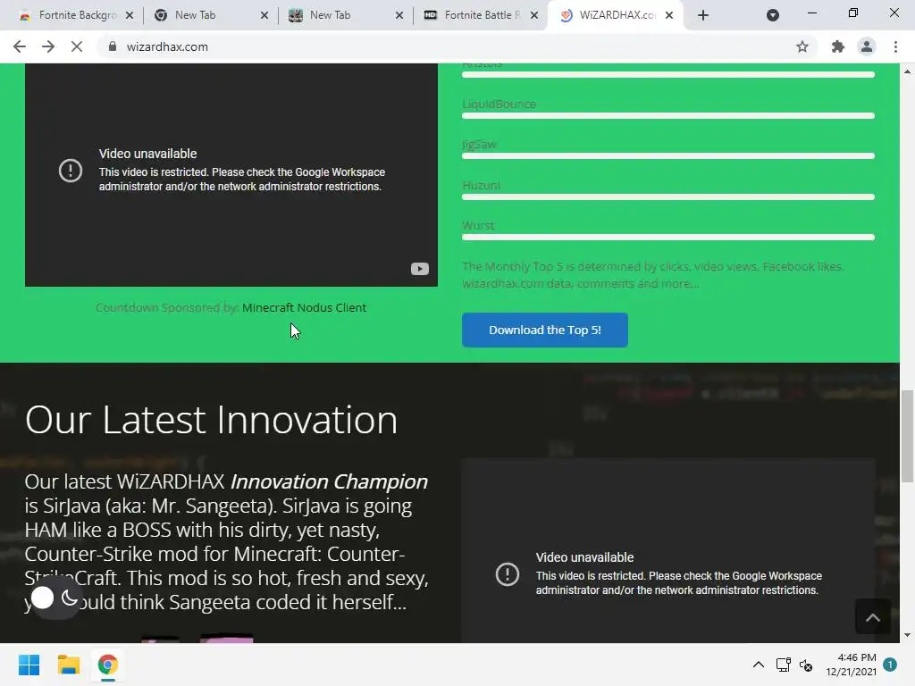Close the Fortnite Battle R tab

pos(534,15)
